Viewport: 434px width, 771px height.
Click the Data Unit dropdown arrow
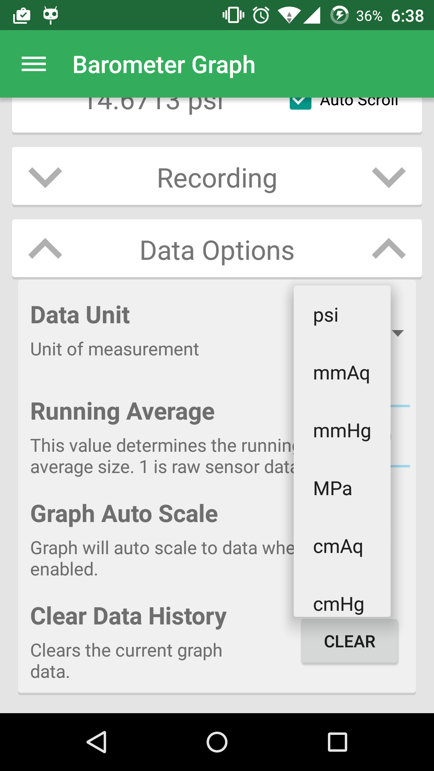pyautogui.click(x=398, y=333)
